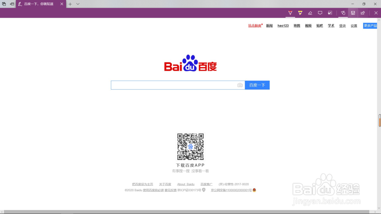The image size is (381, 214).
Task: Click the 登录 login link
Action: pos(343,26)
